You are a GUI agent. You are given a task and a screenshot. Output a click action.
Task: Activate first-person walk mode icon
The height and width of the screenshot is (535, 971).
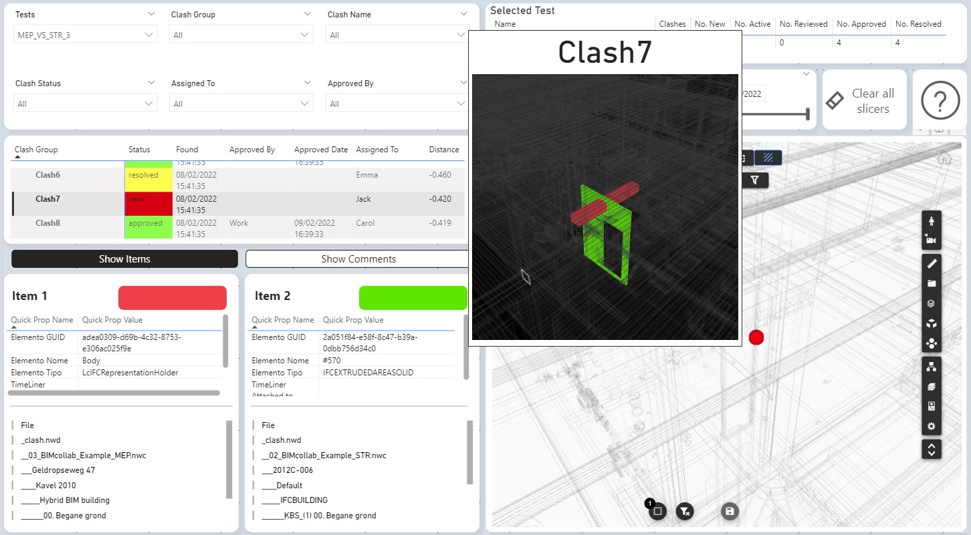(x=932, y=221)
